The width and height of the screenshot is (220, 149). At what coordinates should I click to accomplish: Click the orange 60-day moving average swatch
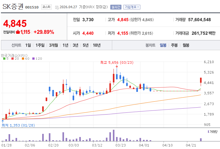[x=23, y=59]
